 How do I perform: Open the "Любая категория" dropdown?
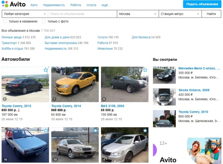pyautogui.click(x=25, y=14)
